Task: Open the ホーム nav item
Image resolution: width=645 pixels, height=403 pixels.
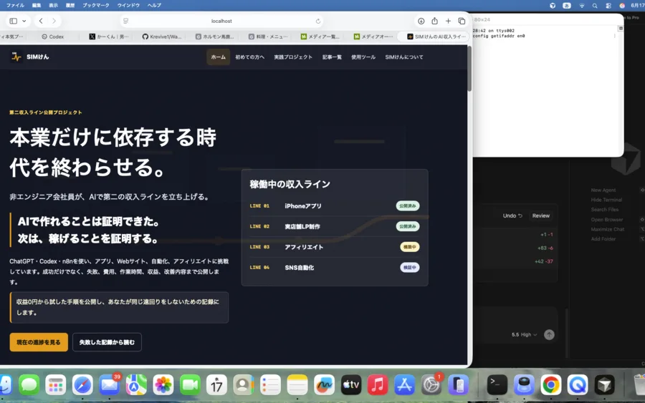Action: coord(218,57)
